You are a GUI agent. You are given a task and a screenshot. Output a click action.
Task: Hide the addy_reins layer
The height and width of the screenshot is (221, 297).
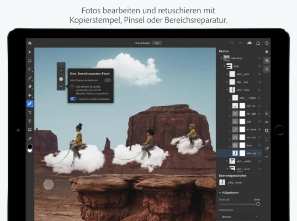tap(259, 74)
